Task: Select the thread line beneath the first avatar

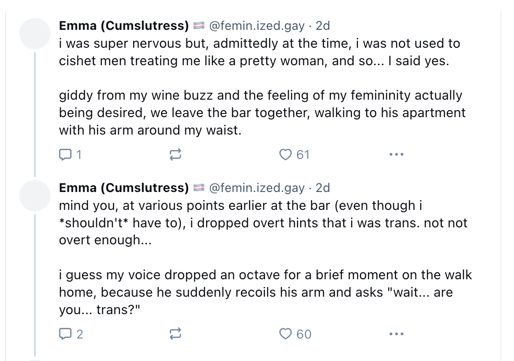Action: (35, 114)
